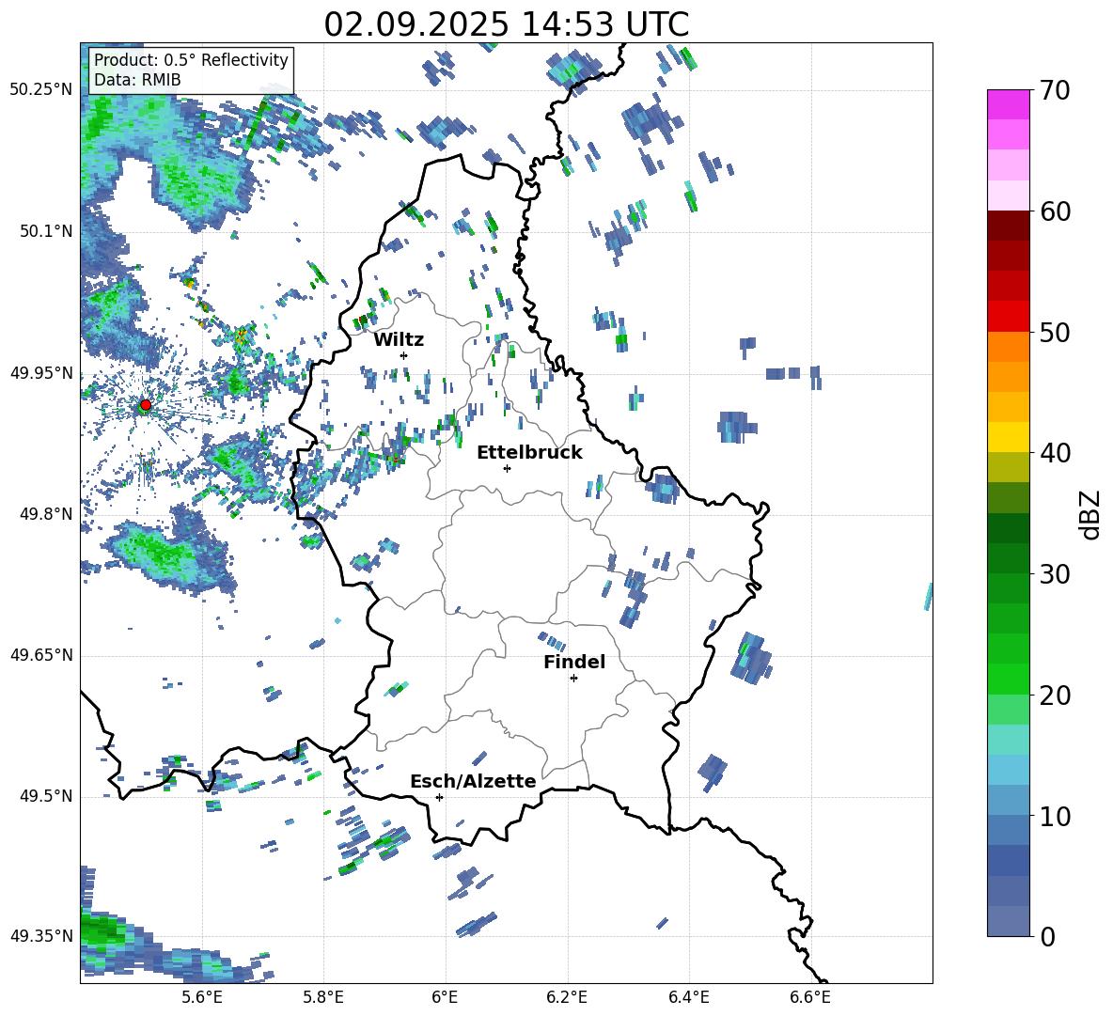Click the dark maroon colorbar segment below 60
This screenshot has width=1113, height=1016.
point(1008,226)
